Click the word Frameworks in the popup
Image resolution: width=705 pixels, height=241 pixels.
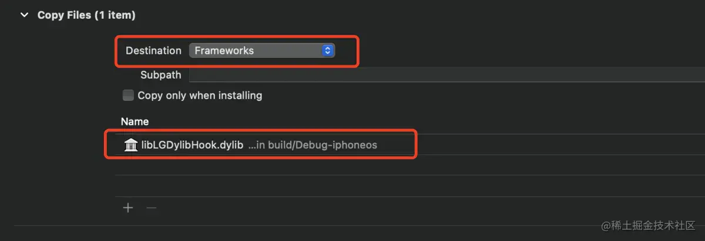[224, 50]
